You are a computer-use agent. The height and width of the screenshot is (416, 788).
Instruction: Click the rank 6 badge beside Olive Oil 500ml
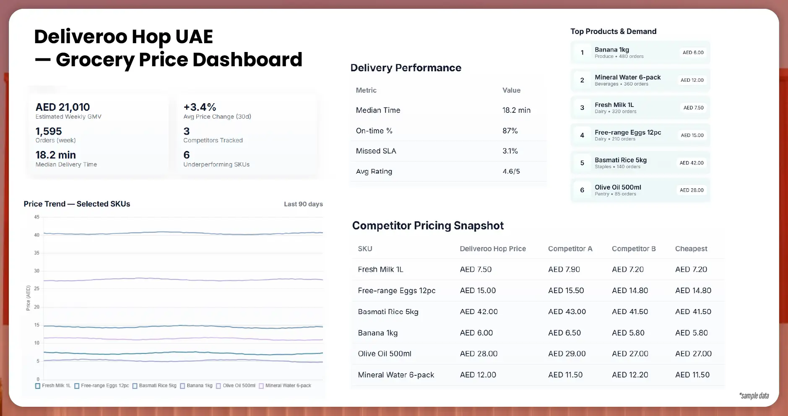point(582,190)
